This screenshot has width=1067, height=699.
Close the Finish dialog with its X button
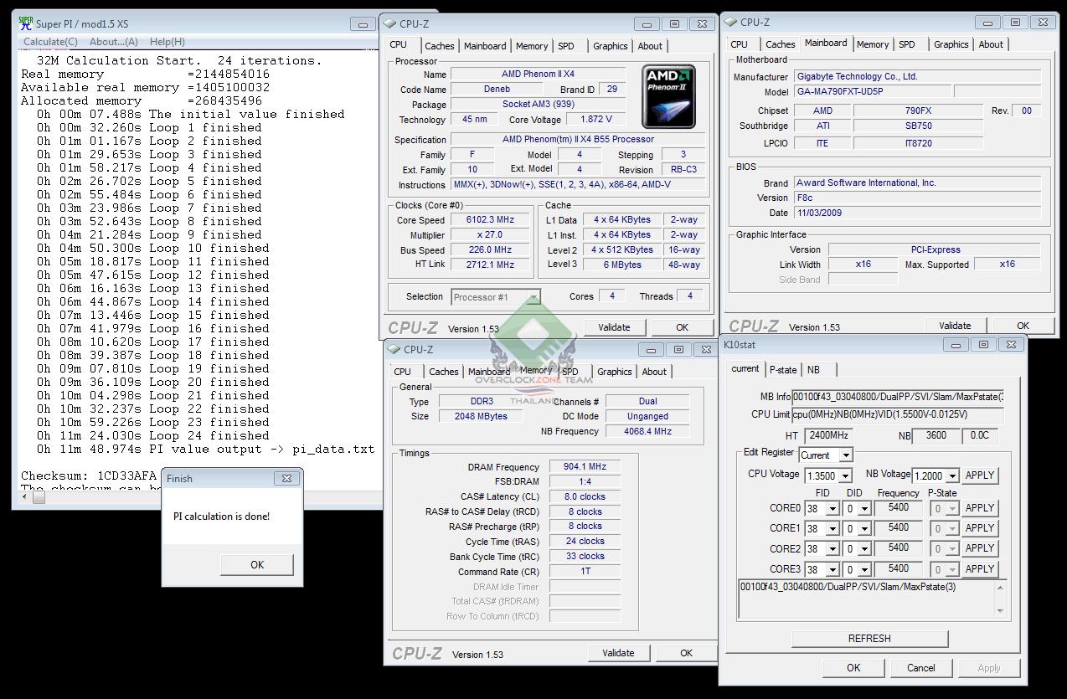(286, 478)
